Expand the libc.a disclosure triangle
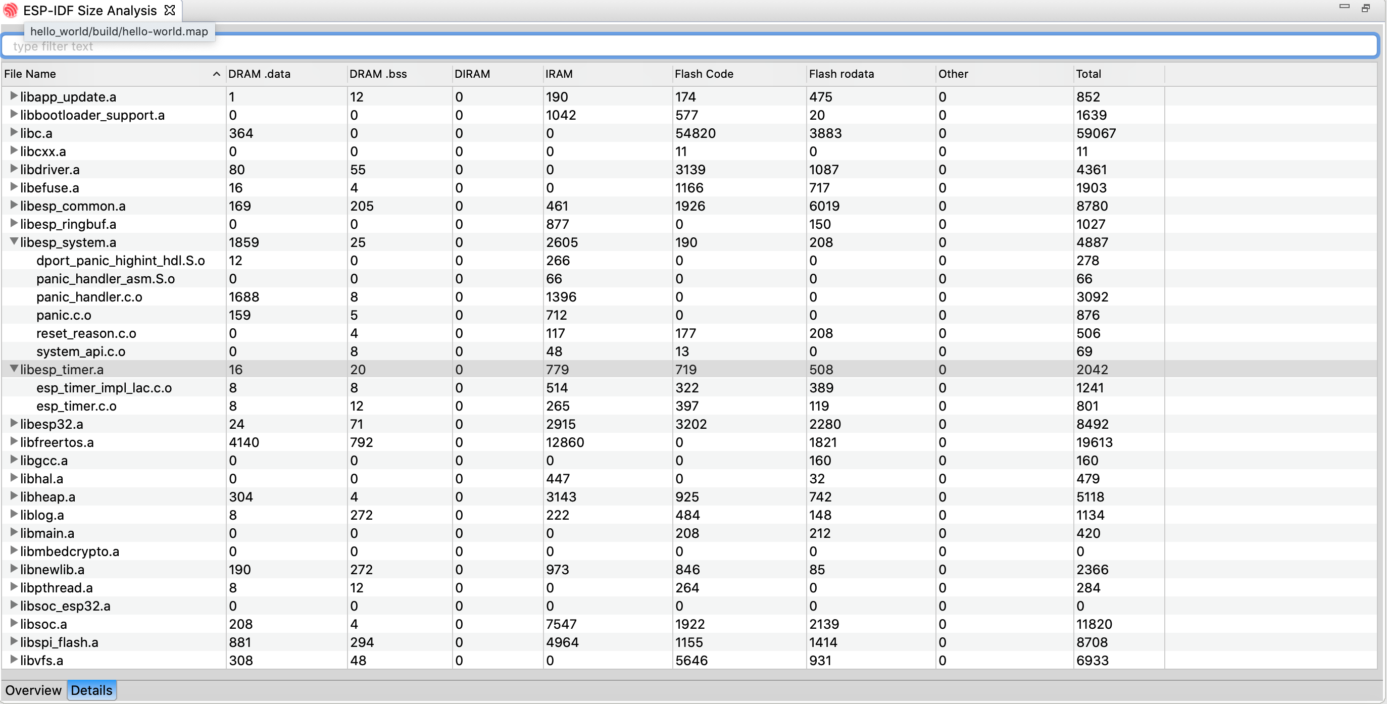 tap(14, 132)
